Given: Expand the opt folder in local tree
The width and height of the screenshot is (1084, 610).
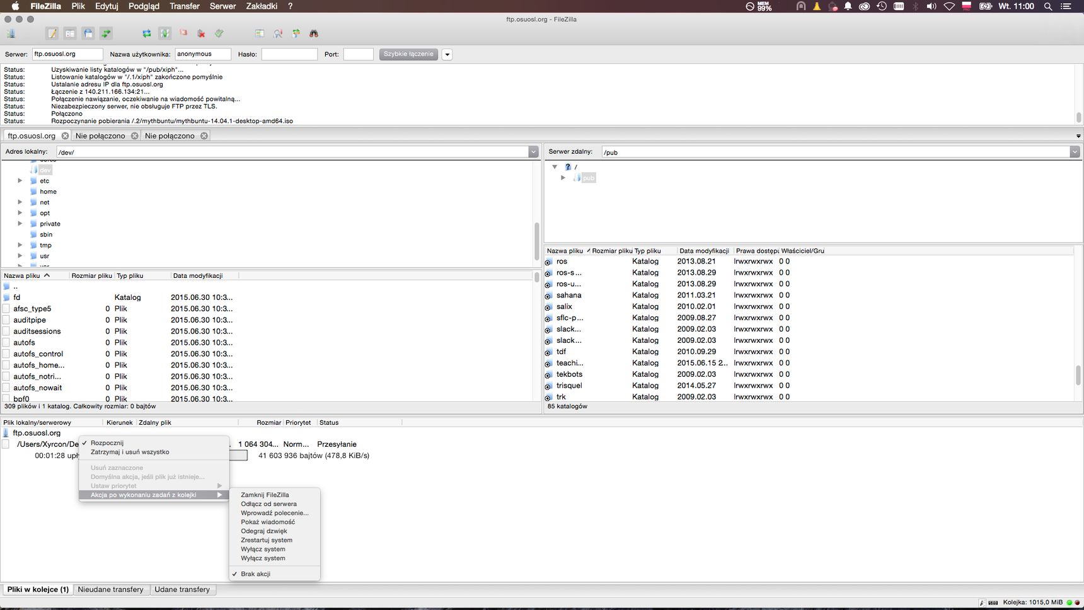Looking at the screenshot, I should (x=20, y=213).
